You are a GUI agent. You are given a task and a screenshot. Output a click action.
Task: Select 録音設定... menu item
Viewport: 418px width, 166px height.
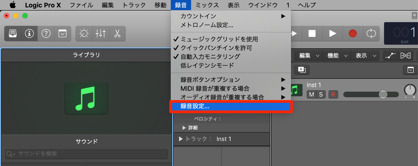231,106
